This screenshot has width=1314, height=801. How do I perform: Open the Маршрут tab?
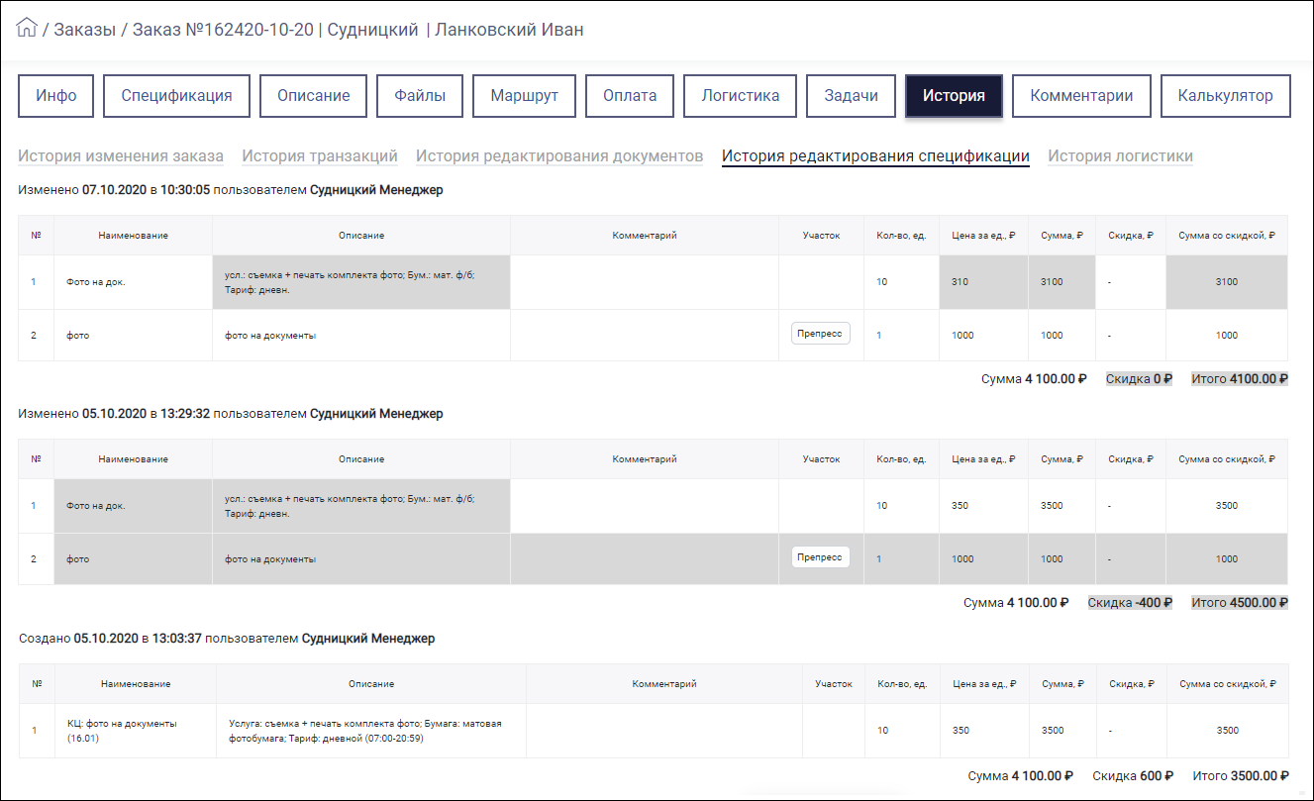click(525, 96)
